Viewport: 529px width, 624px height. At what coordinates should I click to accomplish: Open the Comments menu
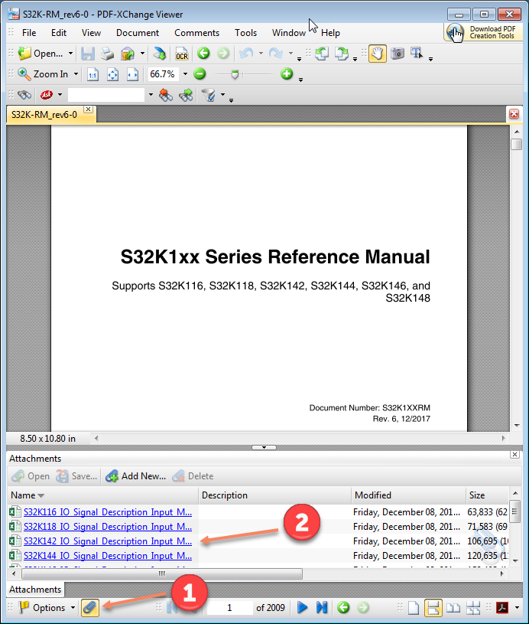pyautogui.click(x=196, y=33)
